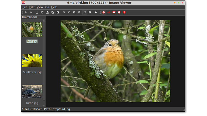Zoom out using the minus toolbar icon
This screenshot has width=207, height=116.
(79, 12)
